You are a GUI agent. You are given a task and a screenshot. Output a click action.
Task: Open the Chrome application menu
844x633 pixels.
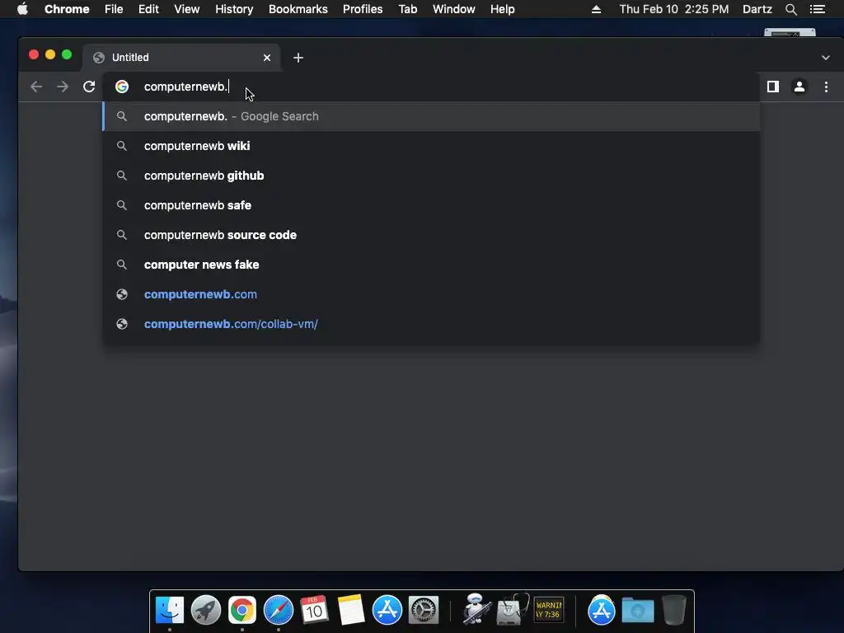tap(67, 9)
